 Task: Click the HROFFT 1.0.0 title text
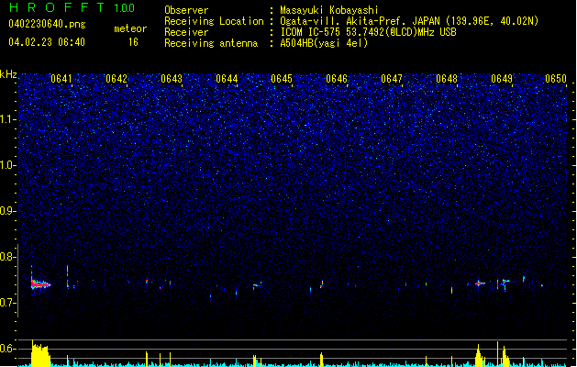[72, 7]
